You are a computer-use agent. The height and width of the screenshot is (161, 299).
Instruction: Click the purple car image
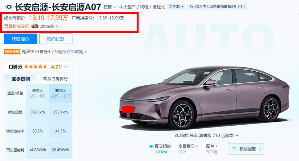[x=205, y=97]
